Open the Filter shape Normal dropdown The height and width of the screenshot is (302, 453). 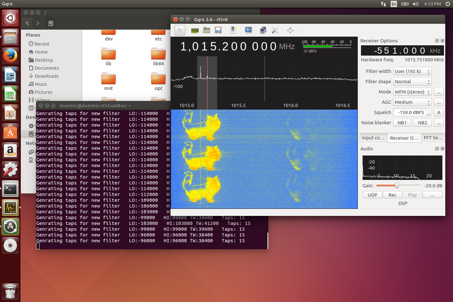tap(412, 82)
